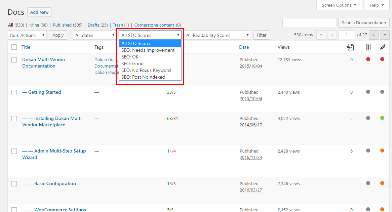Image resolution: width=392 pixels, height=212 pixels.
Task: Open Installing Dokan Multi Vendor Marketplace link
Action: point(52,122)
